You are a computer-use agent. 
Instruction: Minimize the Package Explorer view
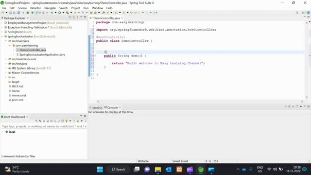pos(81,17)
